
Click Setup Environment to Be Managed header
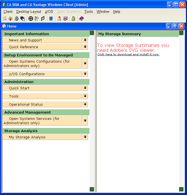pos(46,55)
